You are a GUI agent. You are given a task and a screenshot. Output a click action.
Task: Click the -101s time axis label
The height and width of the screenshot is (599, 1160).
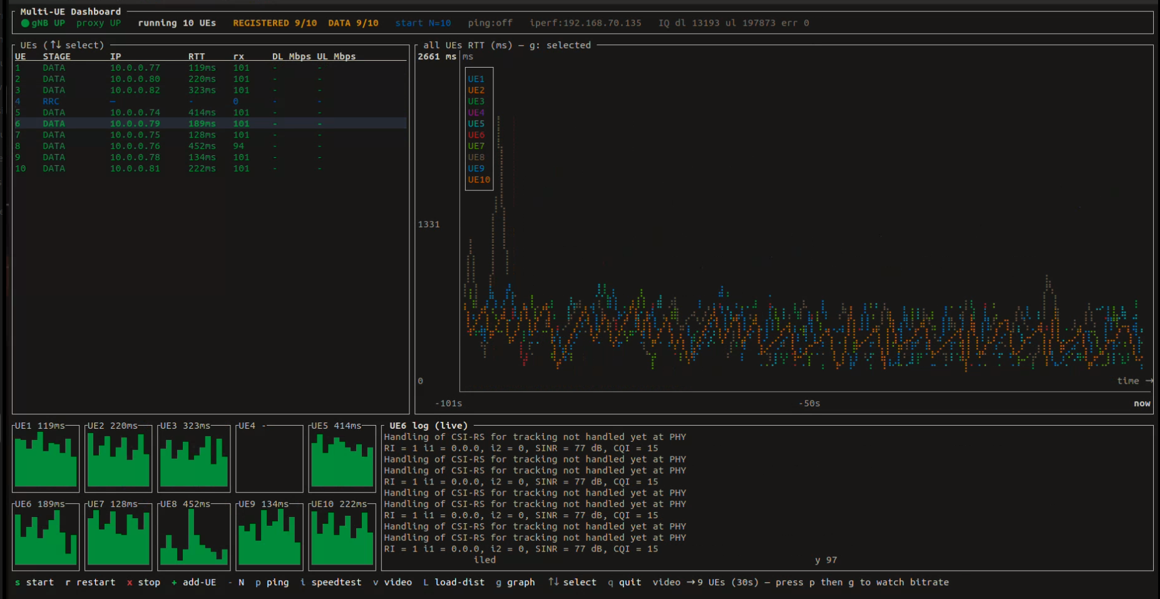[448, 404]
